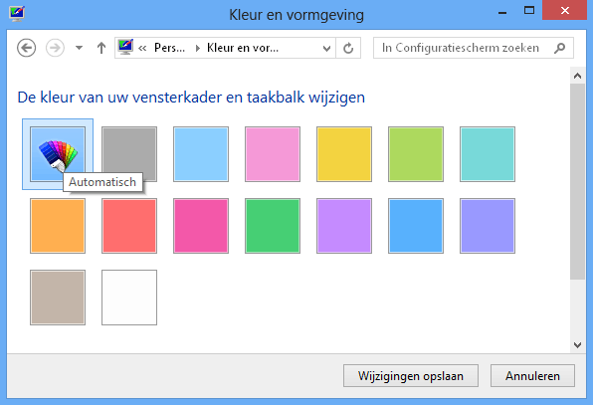Select the red color swatch
This screenshot has width=593, height=405.
tap(129, 226)
